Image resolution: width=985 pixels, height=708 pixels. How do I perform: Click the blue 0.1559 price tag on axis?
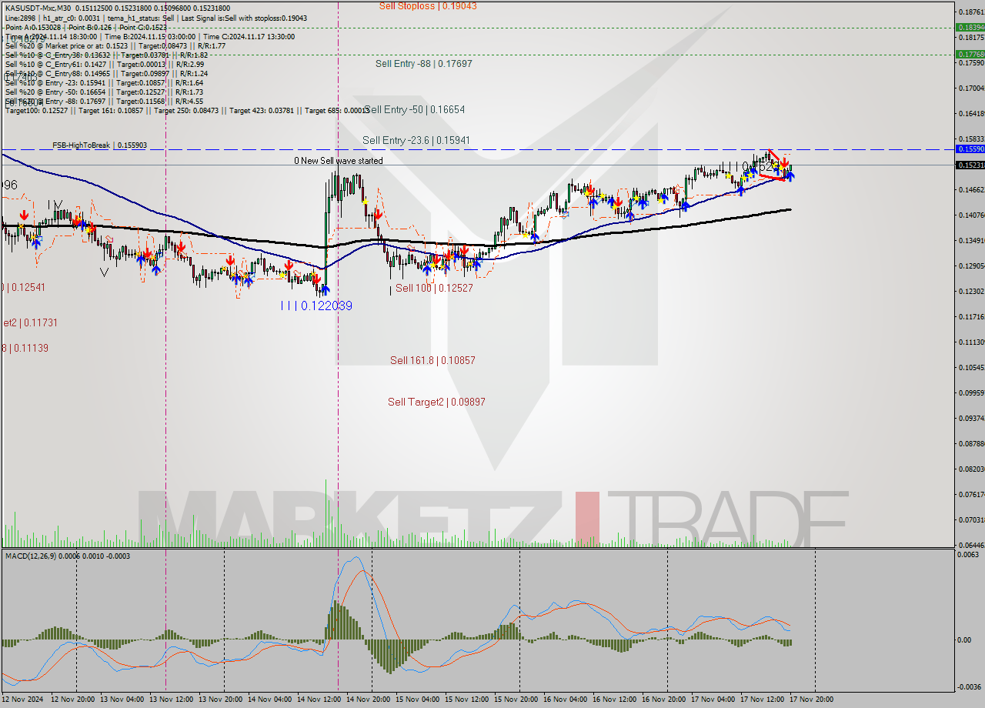970,149
